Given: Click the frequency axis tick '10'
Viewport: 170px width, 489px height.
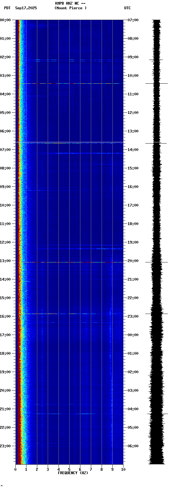Looking at the screenshot, I should point(123,470).
